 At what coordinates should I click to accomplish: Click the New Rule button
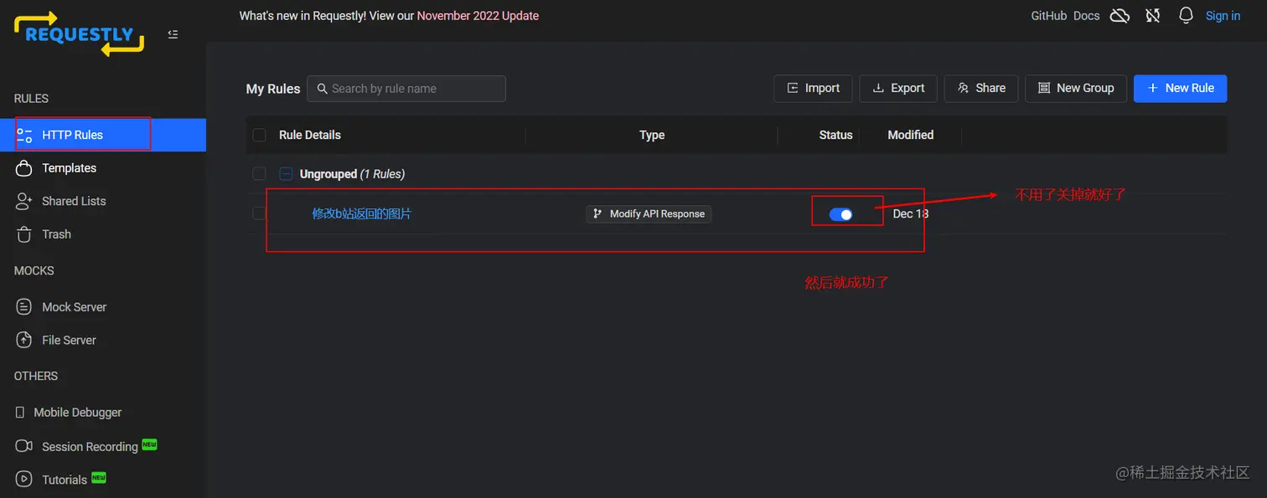[1180, 88]
